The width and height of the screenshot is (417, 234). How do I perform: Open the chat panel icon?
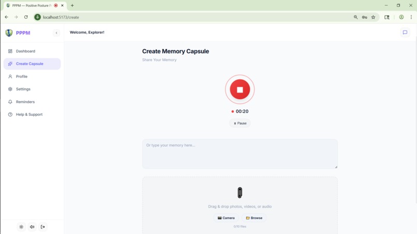point(405,33)
